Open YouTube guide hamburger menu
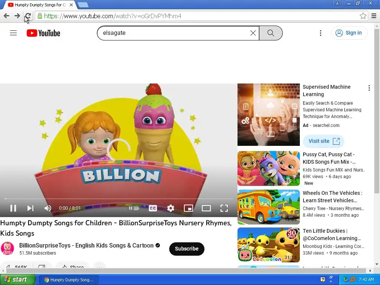 pos(13,33)
